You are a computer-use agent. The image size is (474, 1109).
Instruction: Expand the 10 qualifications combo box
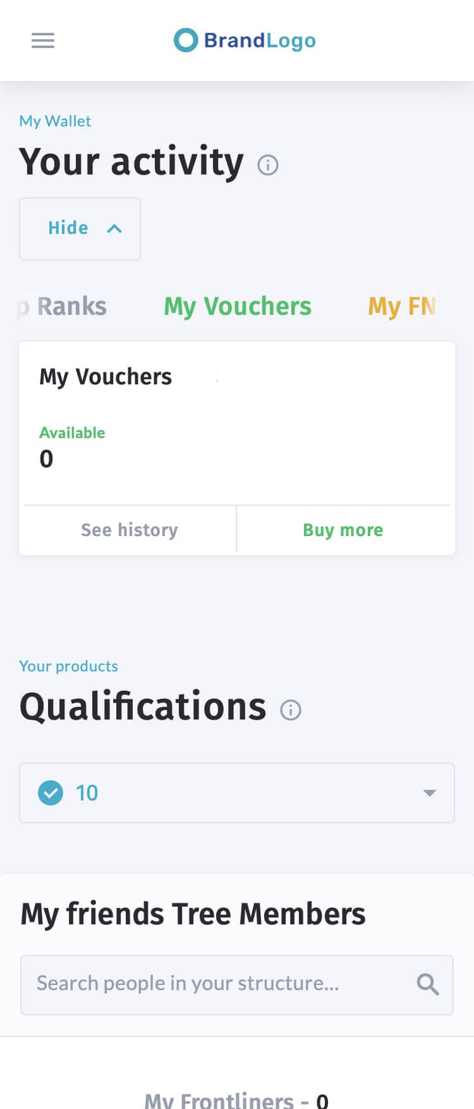237,793
